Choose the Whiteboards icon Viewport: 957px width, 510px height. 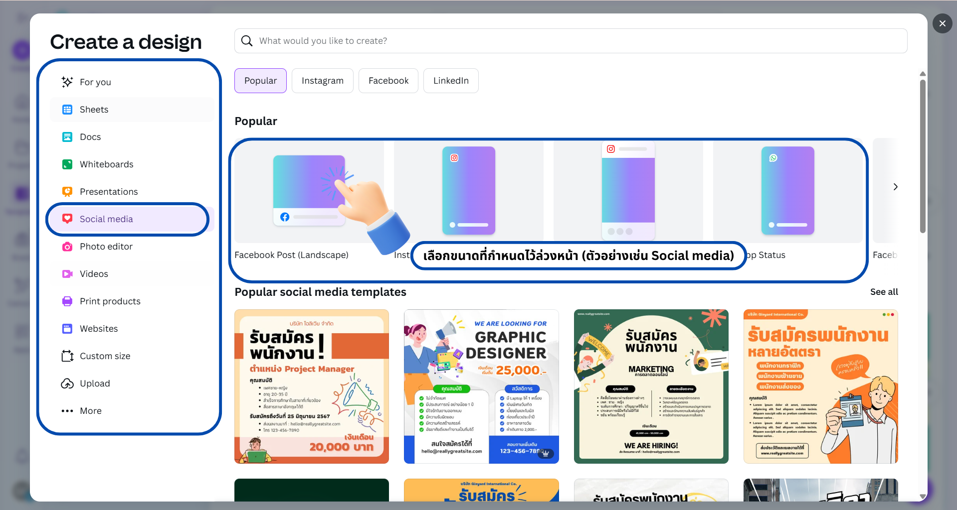[x=67, y=164]
